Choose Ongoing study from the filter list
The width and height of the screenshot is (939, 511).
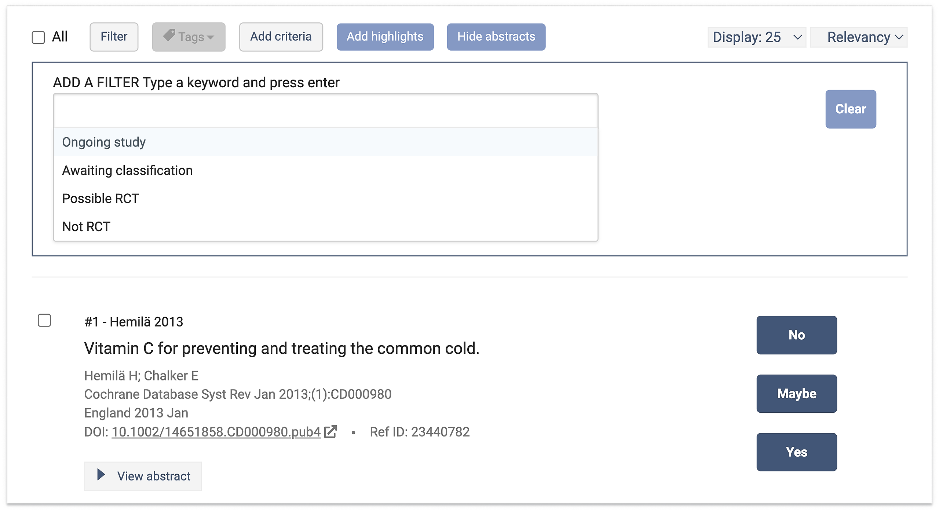[104, 142]
